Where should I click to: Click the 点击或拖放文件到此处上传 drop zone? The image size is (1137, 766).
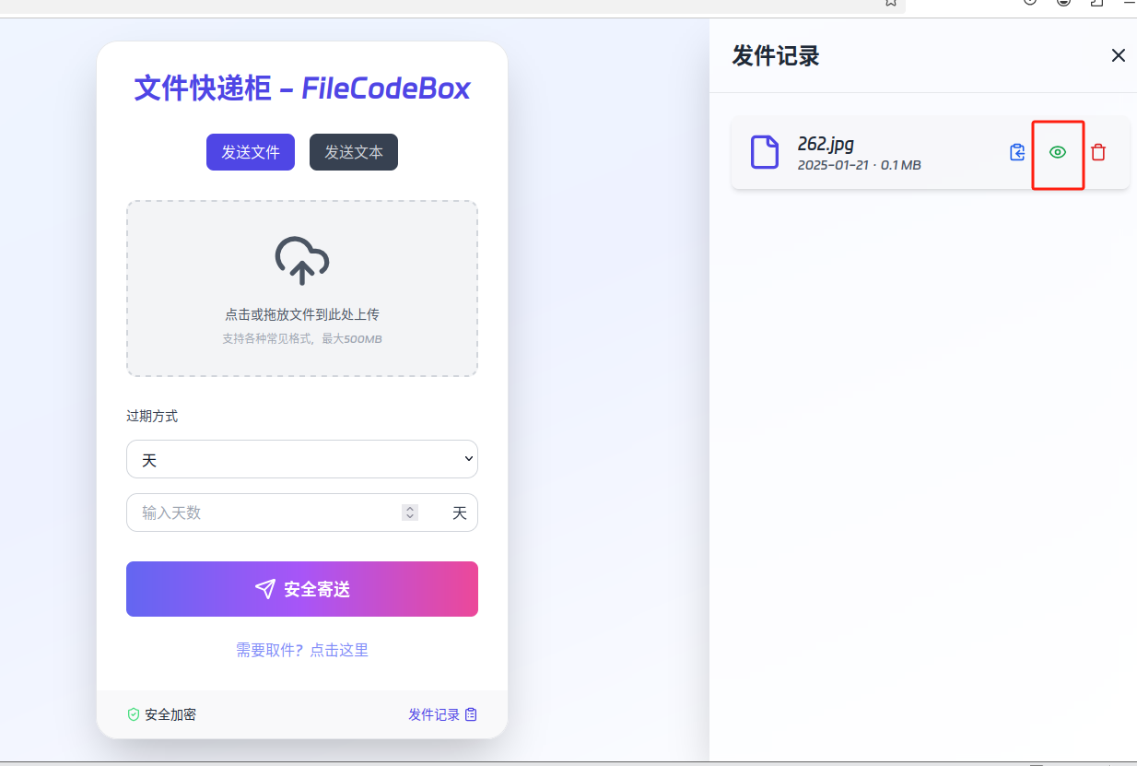[x=302, y=289]
